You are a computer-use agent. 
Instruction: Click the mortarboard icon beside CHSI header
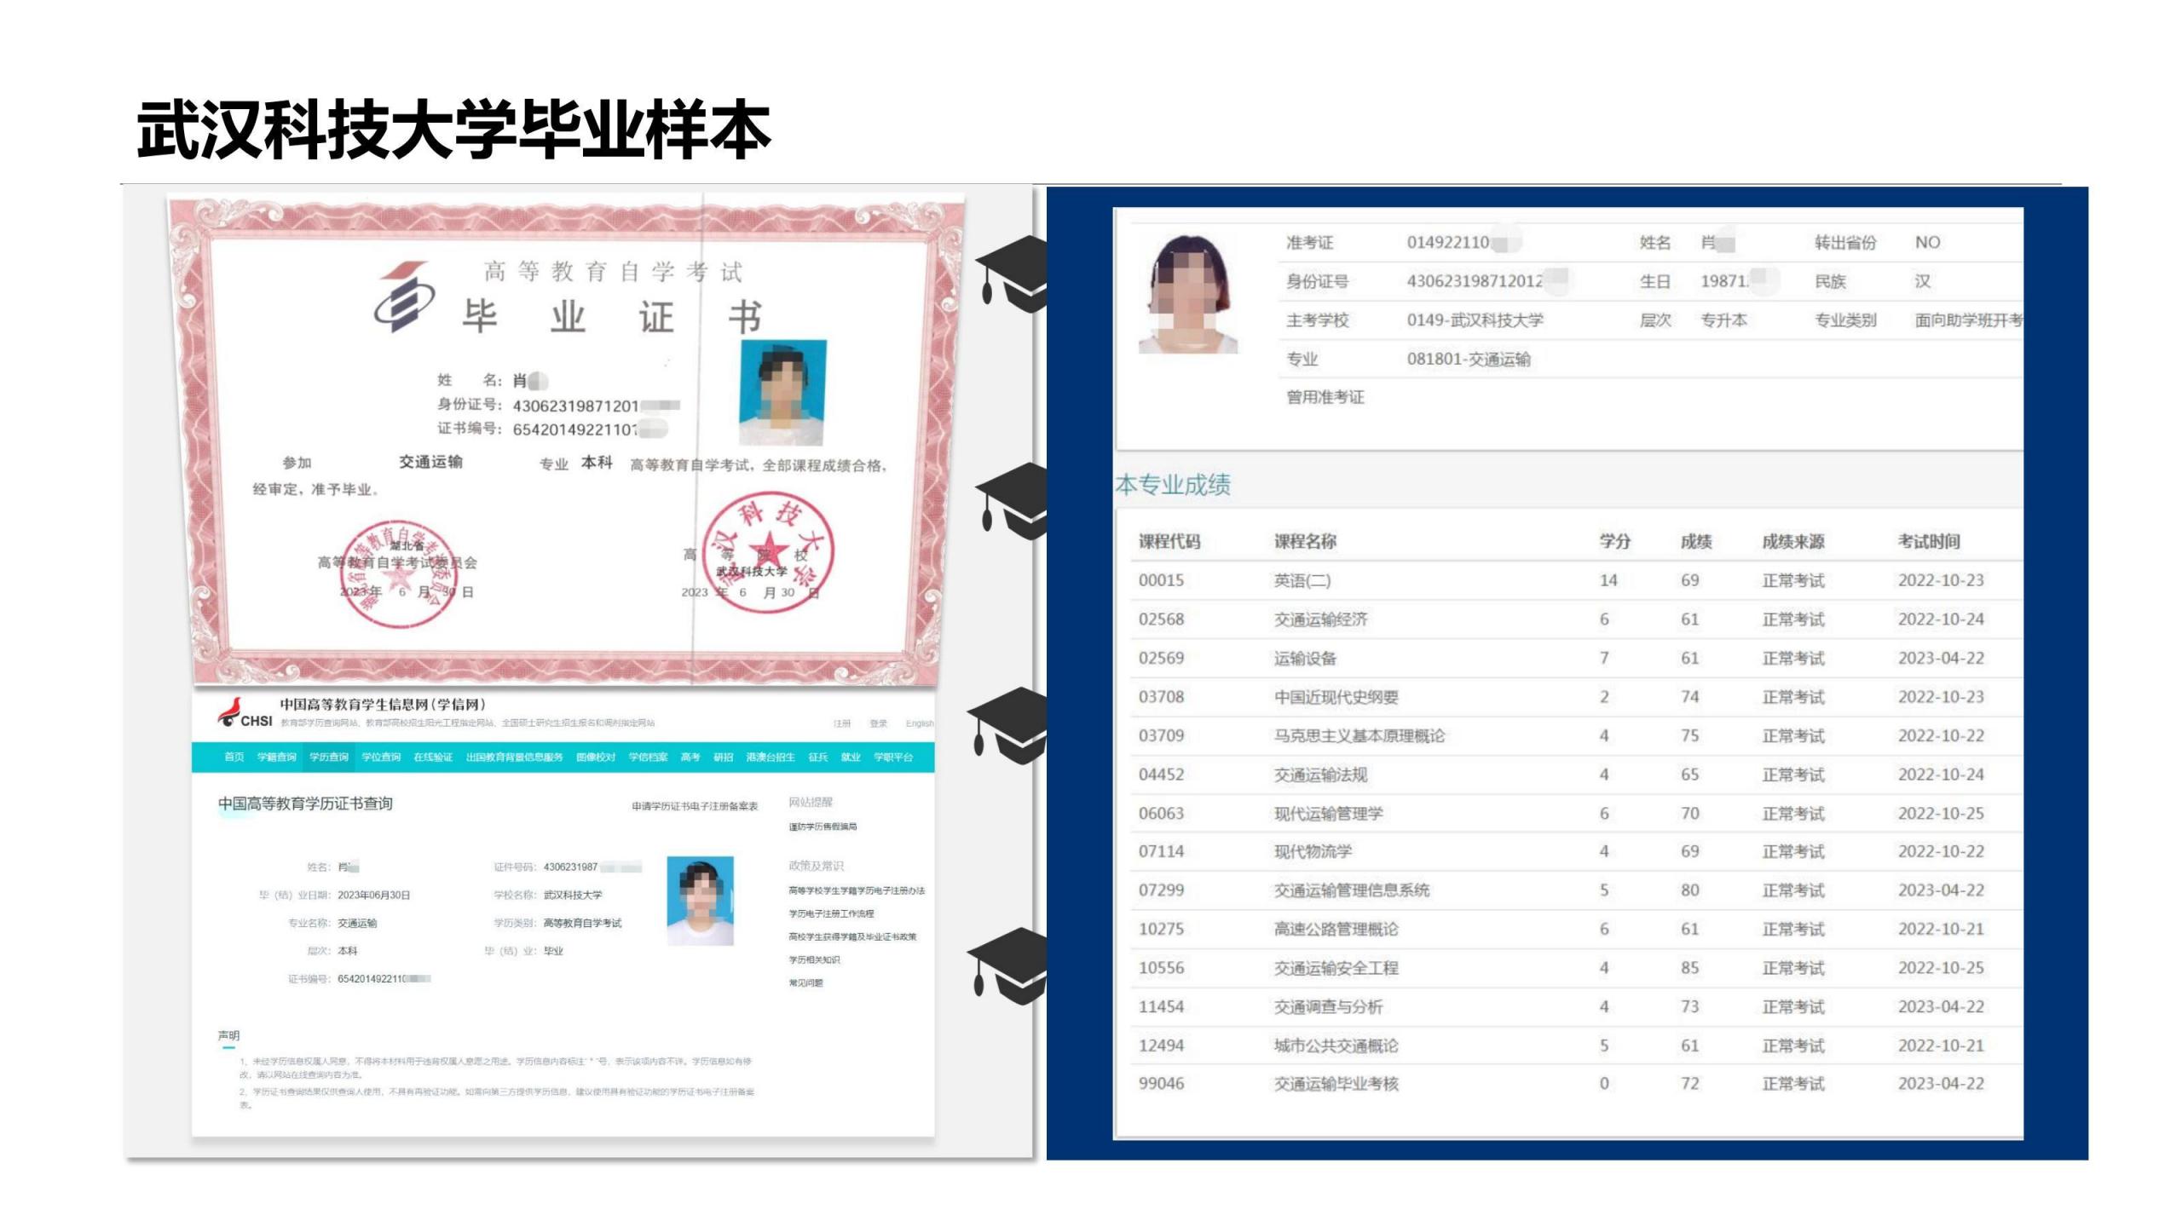[x=1008, y=725]
